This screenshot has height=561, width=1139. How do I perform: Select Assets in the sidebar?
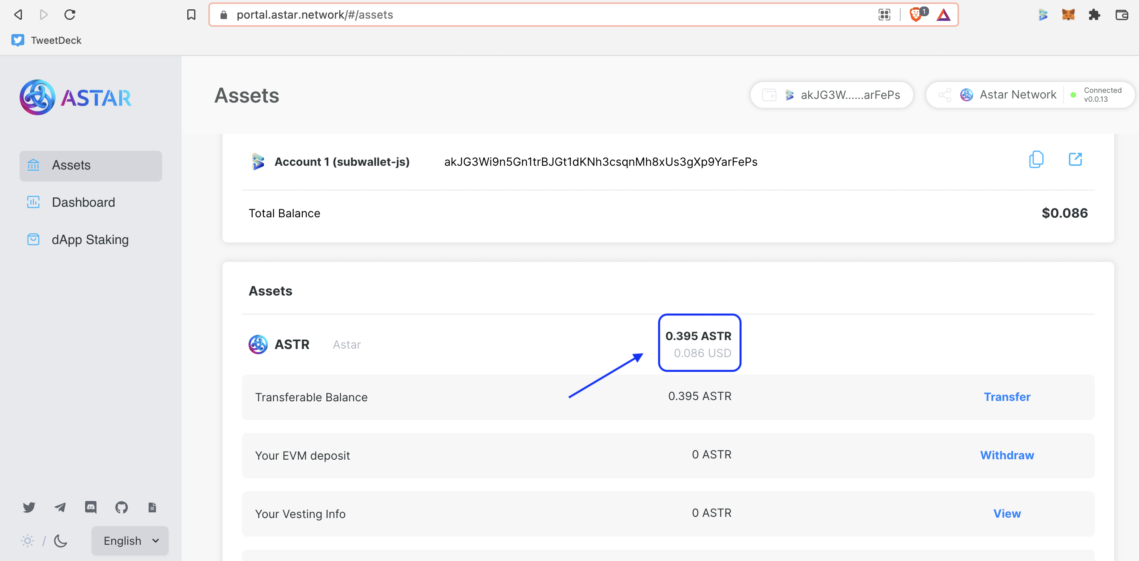91,165
